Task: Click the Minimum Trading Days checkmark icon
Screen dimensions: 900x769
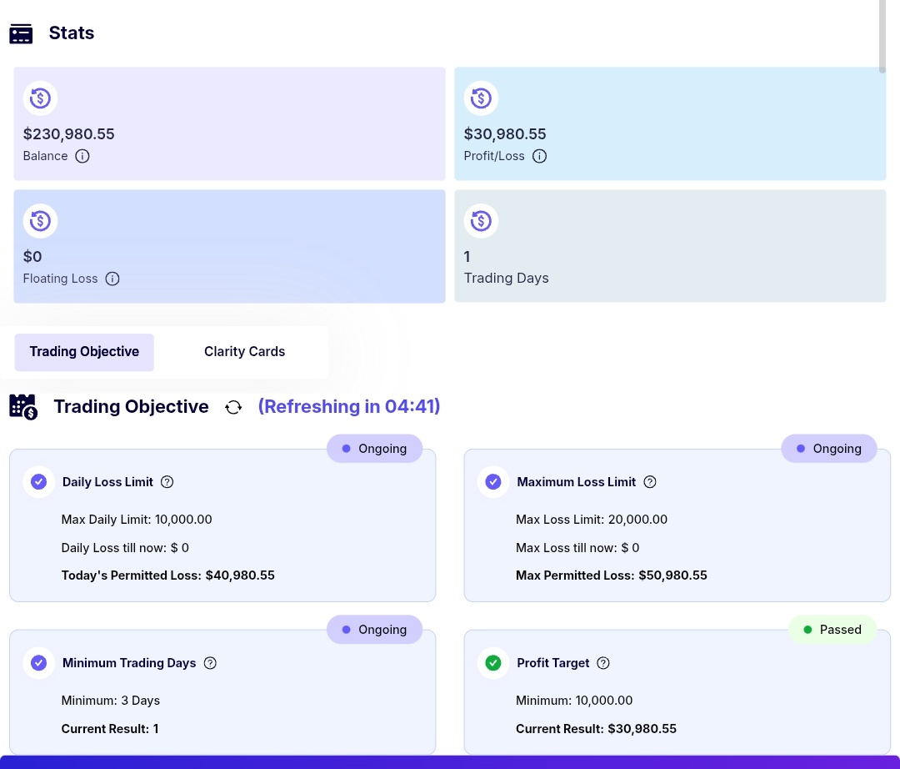Action: point(38,663)
